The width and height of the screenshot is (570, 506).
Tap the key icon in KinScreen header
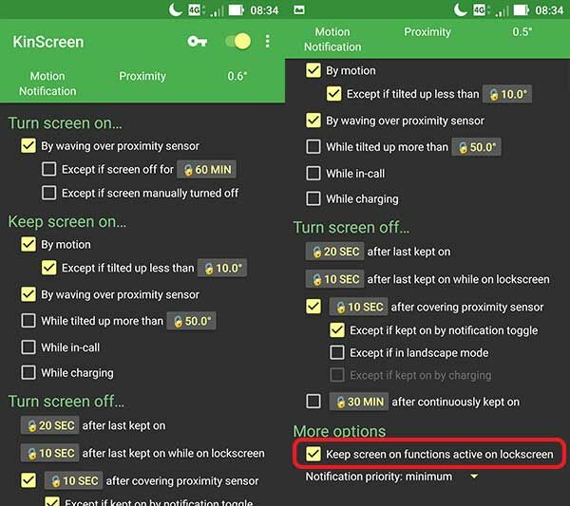[x=197, y=42]
